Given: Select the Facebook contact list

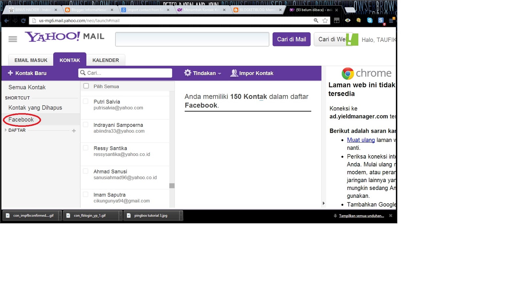Looking at the screenshot, I should point(21,120).
